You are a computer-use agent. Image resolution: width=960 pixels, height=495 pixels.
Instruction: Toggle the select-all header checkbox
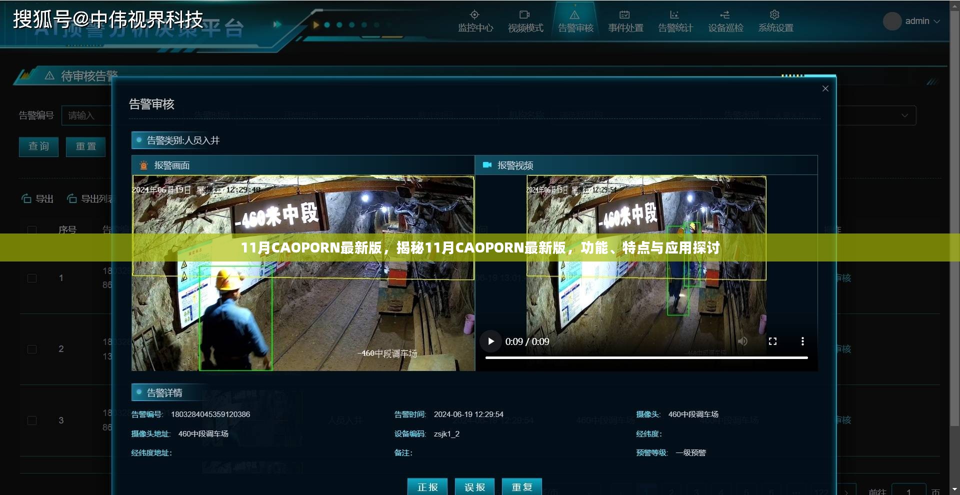[32, 230]
